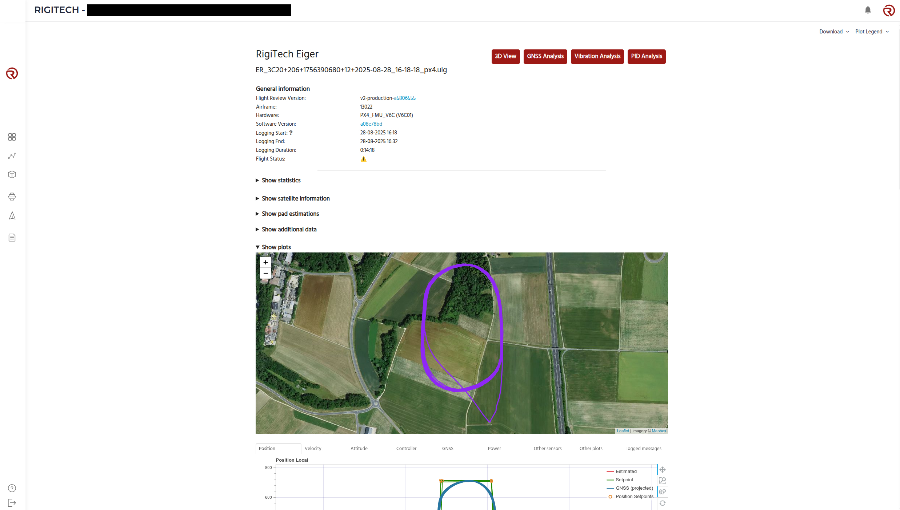
Task: Open the drone station icon in sidebar
Action: 12,197
